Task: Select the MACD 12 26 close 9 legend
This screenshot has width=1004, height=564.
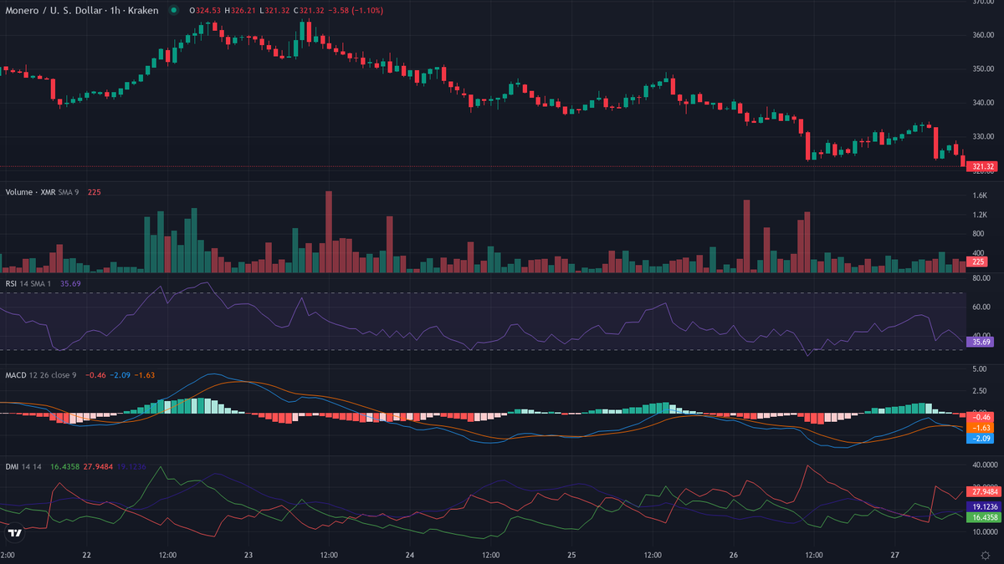Action: pyautogui.click(x=41, y=375)
